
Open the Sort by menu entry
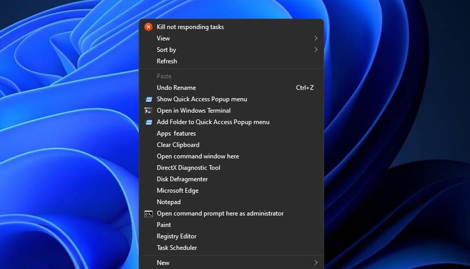[x=231, y=50]
